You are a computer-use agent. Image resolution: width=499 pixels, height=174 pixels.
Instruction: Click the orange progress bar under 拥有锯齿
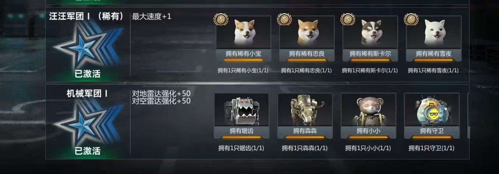coord(242,137)
